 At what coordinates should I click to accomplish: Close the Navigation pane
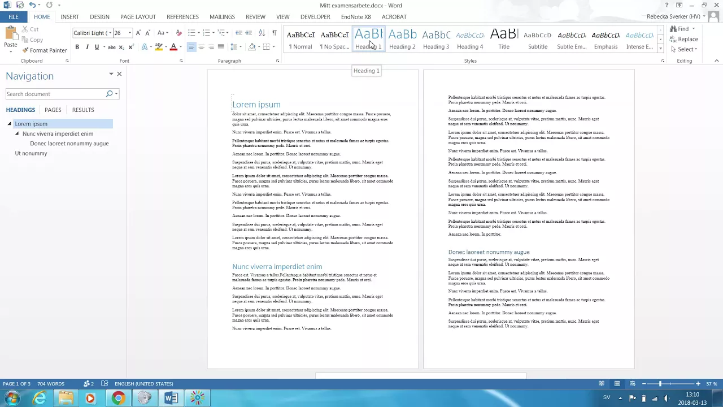119,74
